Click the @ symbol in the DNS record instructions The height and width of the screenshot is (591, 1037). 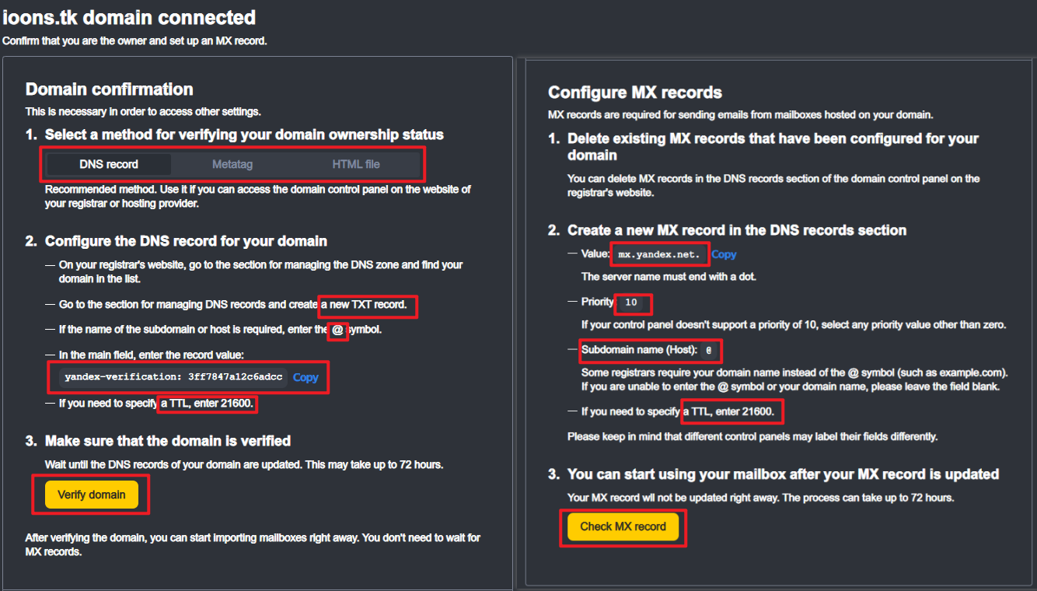[337, 329]
